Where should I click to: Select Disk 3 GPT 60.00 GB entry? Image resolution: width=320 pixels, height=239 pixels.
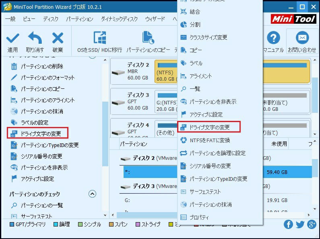[x=131, y=101]
